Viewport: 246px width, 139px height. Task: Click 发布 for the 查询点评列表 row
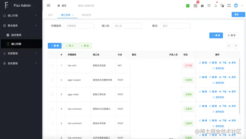click(232, 121)
